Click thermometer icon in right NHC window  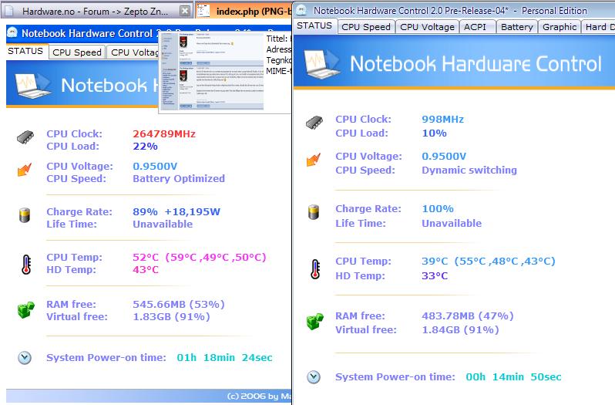(315, 268)
